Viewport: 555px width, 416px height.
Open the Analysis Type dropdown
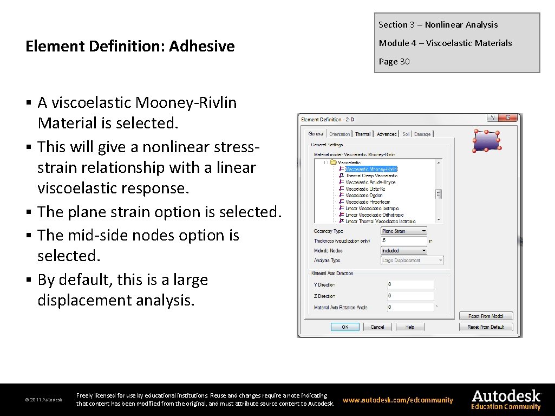point(412,260)
